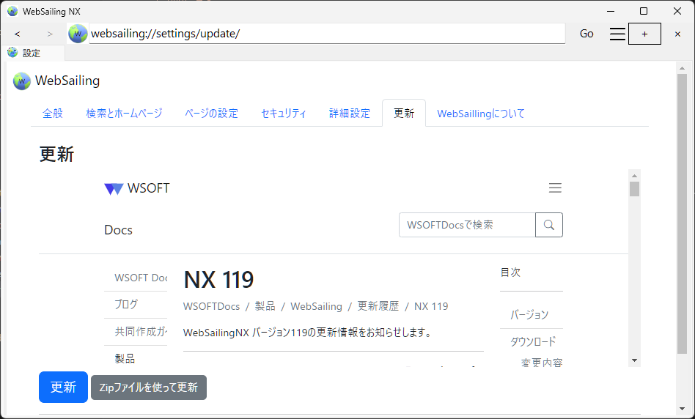Open the 詳細設定 settings tab

(x=349, y=114)
